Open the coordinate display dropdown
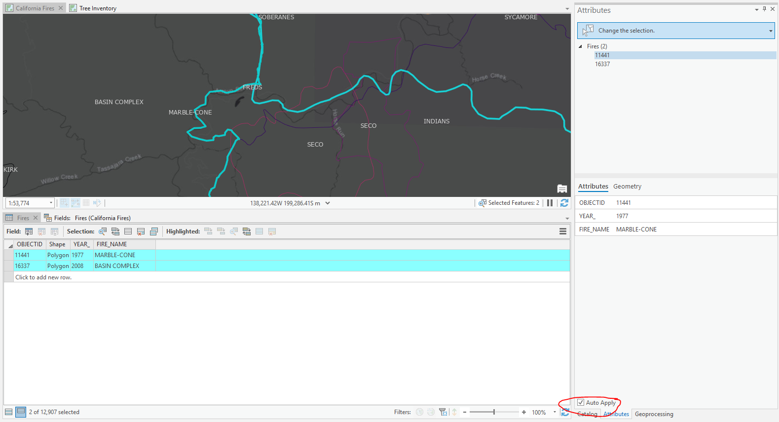The height and width of the screenshot is (422, 779). pos(328,203)
